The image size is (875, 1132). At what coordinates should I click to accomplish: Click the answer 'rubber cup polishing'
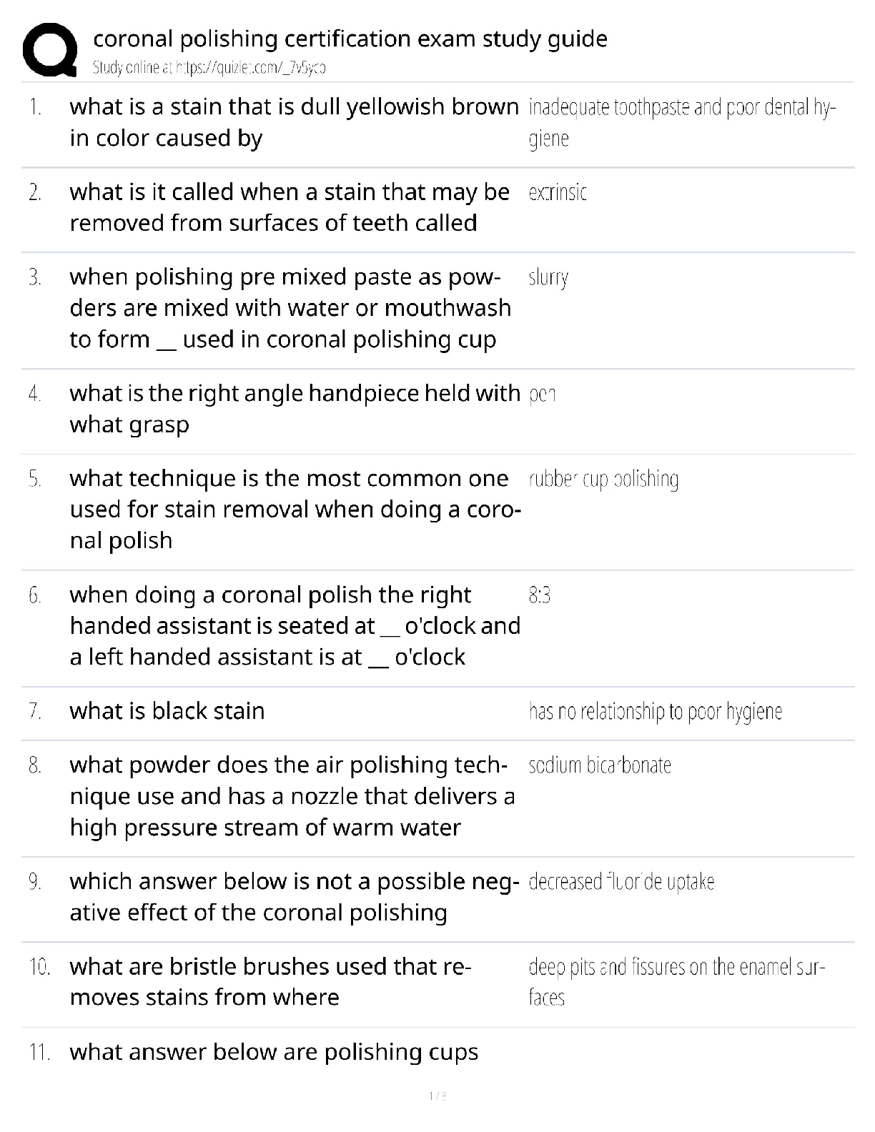point(603,479)
